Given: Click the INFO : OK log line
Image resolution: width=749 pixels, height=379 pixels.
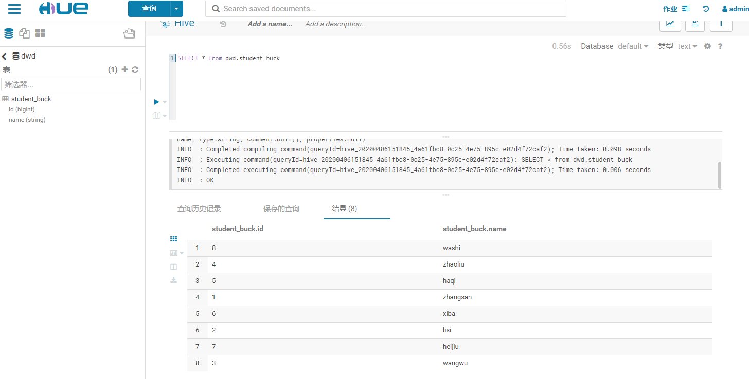Looking at the screenshot, I should point(195,180).
